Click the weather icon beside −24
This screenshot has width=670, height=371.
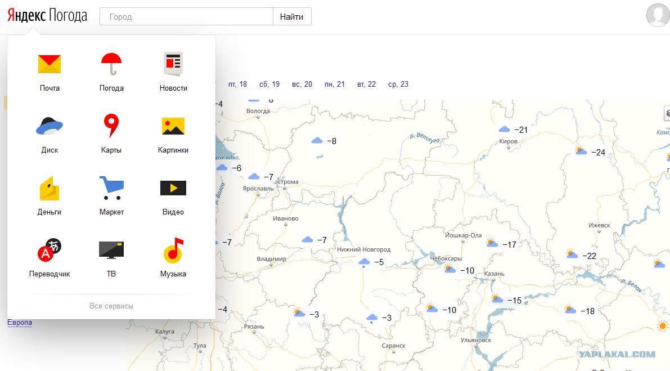581,150
